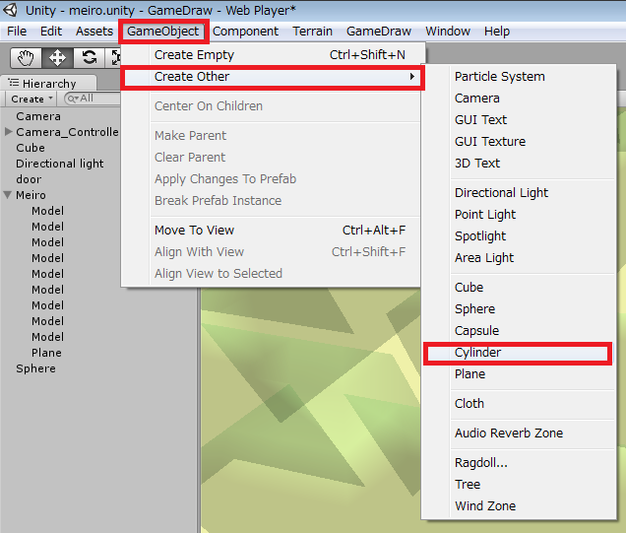Select Meiro in the Hierarchy
626x533 pixels.
point(31,195)
